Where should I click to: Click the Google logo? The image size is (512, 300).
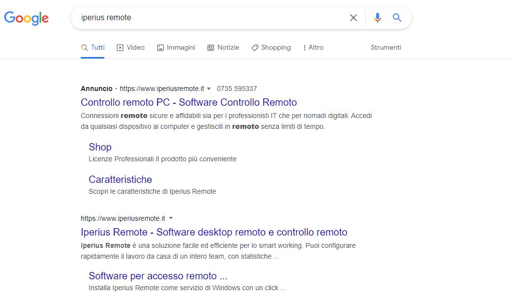(x=27, y=18)
